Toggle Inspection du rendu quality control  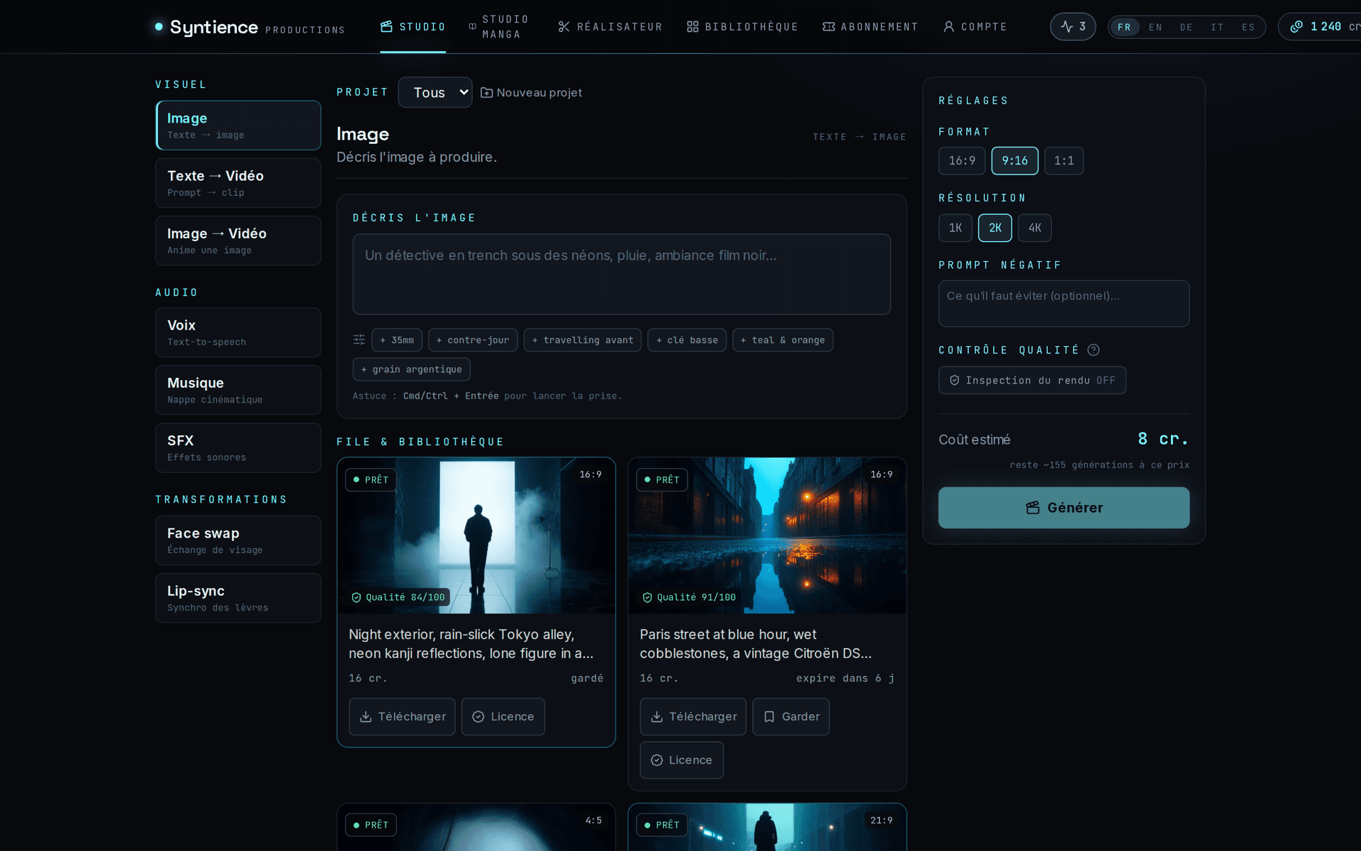(1032, 380)
